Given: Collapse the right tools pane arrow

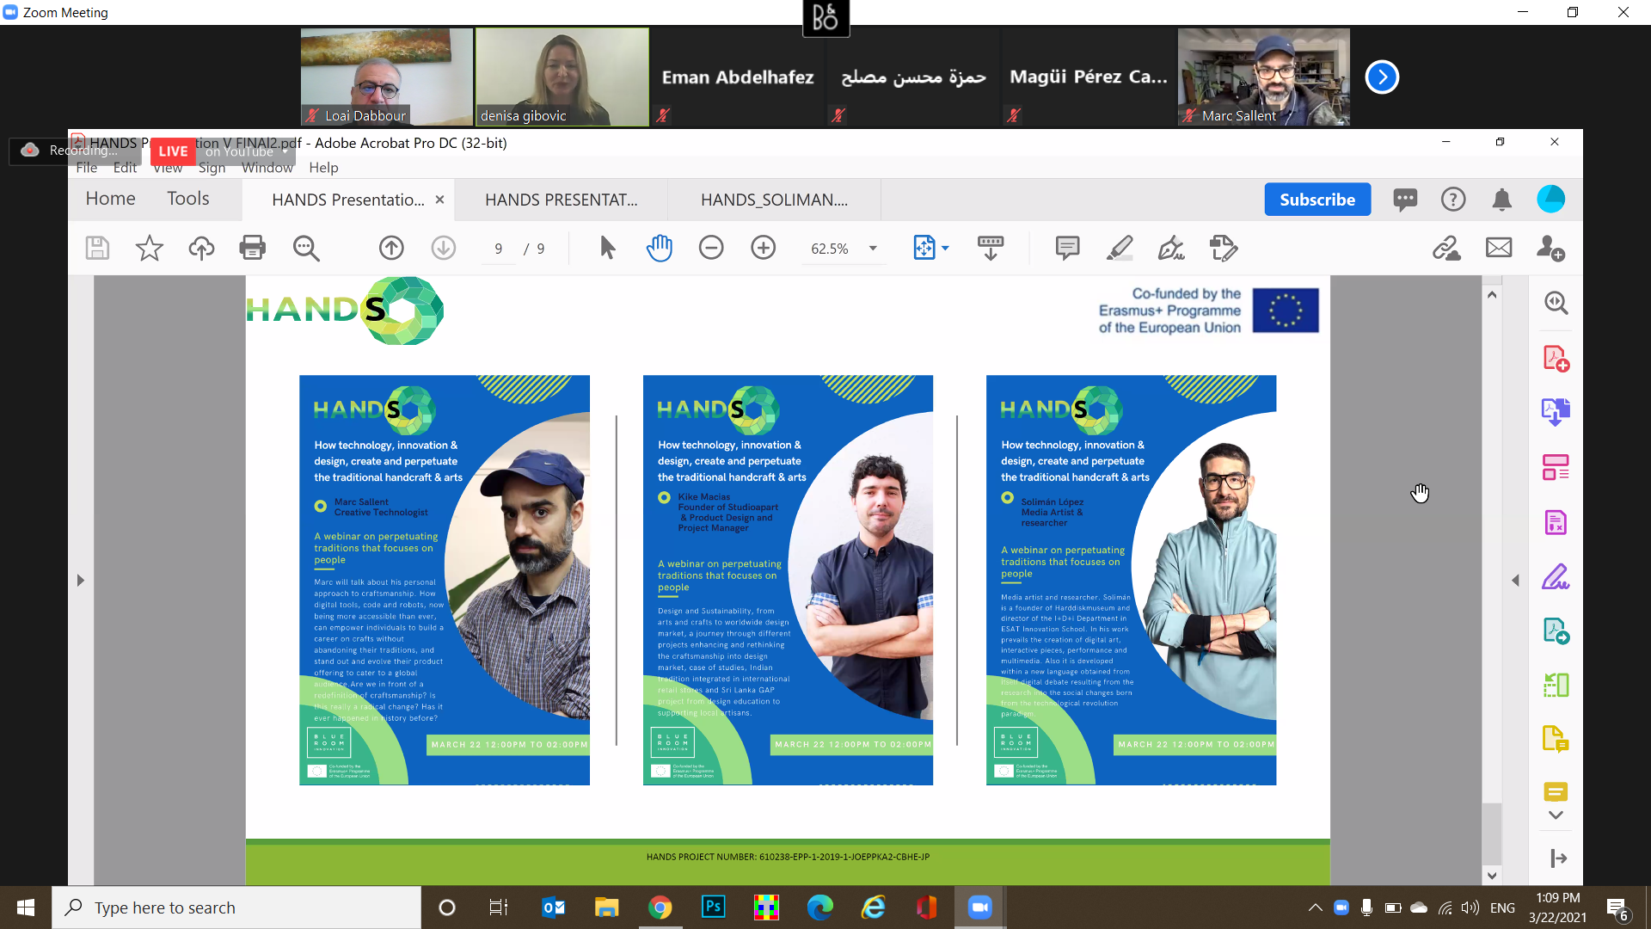Looking at the screenshot, I should 1515,581.
